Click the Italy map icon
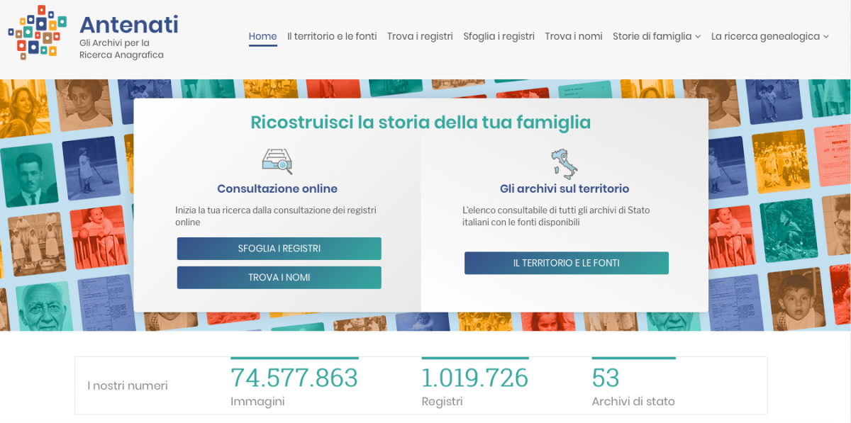Screen dimensions: 851x423 pyautogui.click(x=564, y=164)
